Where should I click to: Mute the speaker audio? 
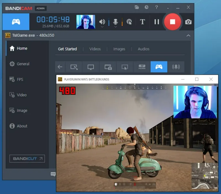[102, 21]
